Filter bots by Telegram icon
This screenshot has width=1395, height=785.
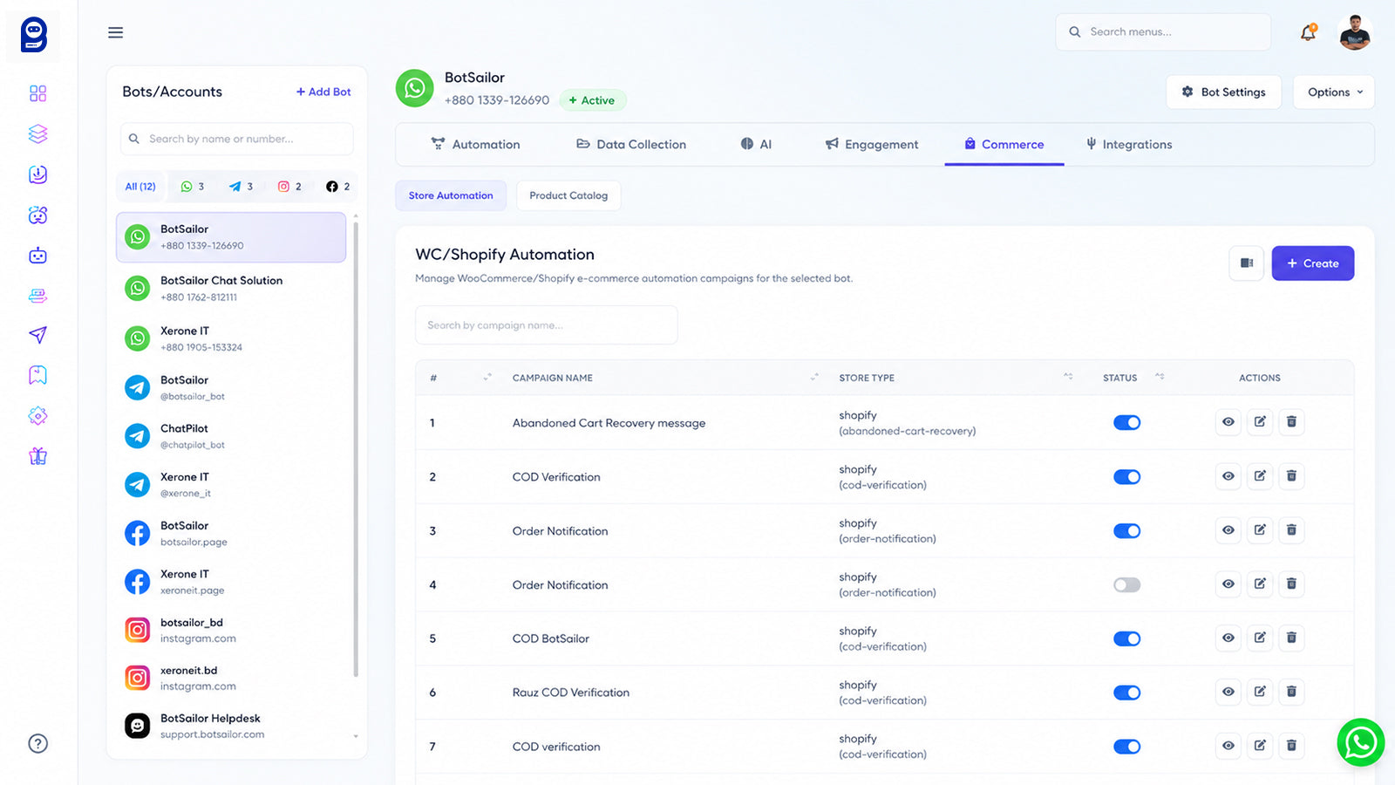coord(241,187)
